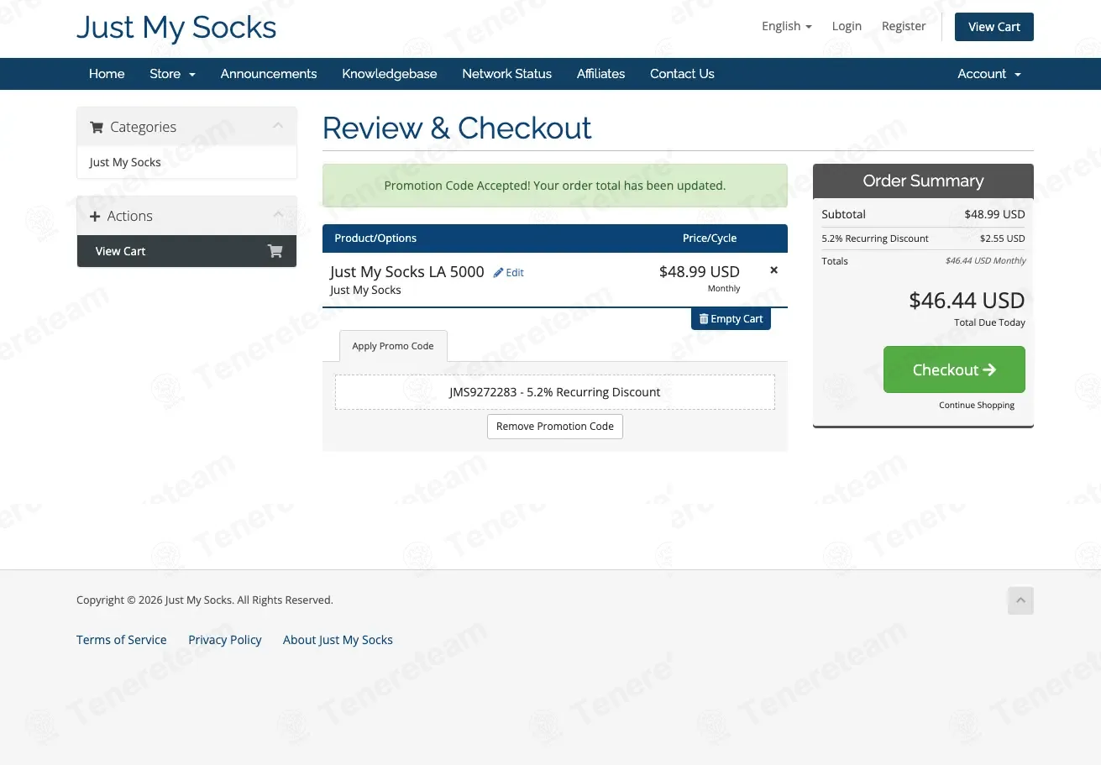Click the scroll-to-top arrow in footer
Image resolution: width=1101 pixels, height=765 pixels.
click(x=1020, y=600)
